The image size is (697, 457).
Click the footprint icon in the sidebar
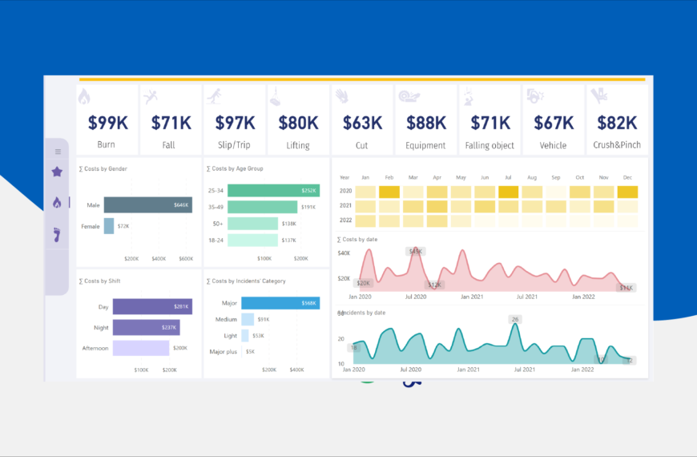[x=57, y=234]
